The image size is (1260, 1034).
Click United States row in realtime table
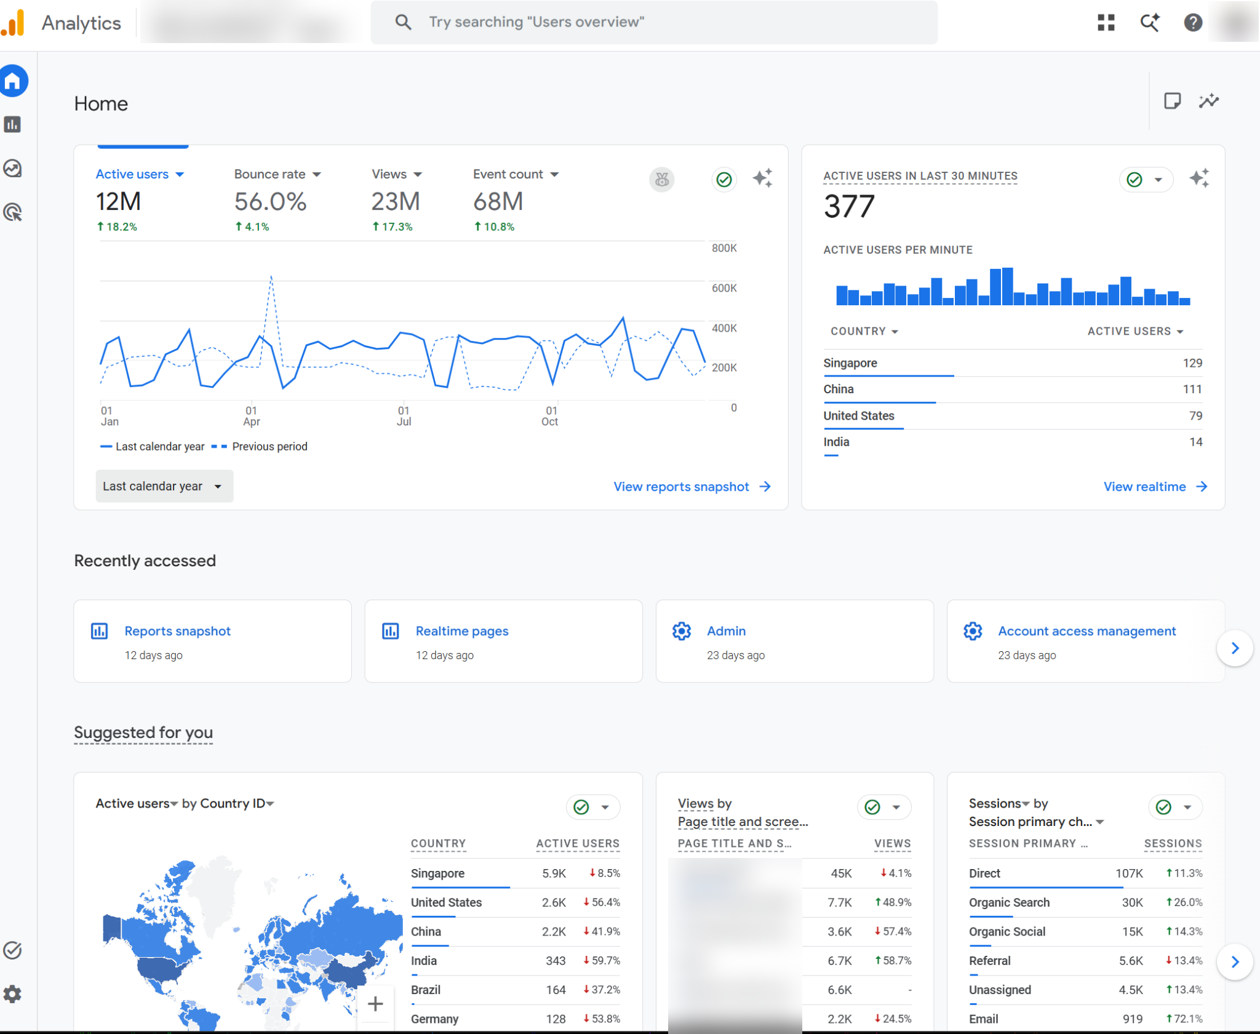point(1013,416)
